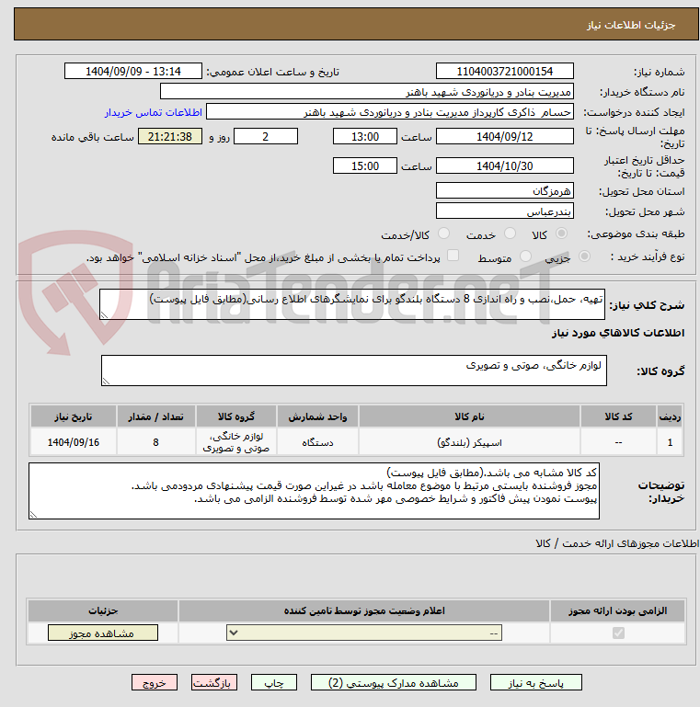Click the شرح کلی نیاز text area
Image resolution: width=700 pixels, height=707 pixels.
tap(351, 305)
